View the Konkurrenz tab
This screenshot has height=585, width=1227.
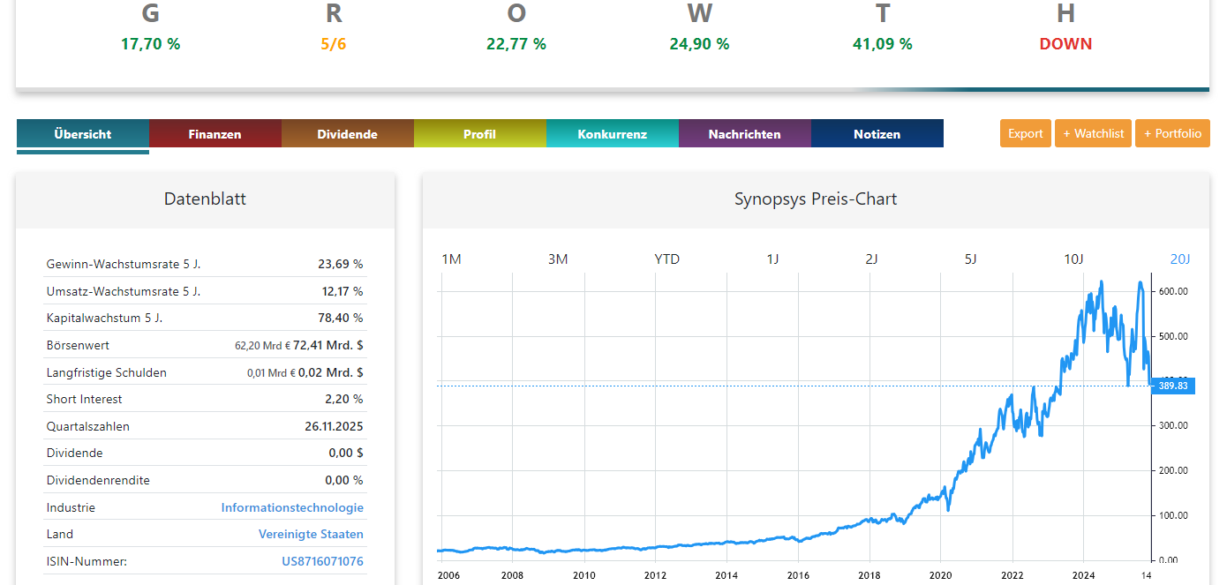pyautogui.click(x=612, y=134)
